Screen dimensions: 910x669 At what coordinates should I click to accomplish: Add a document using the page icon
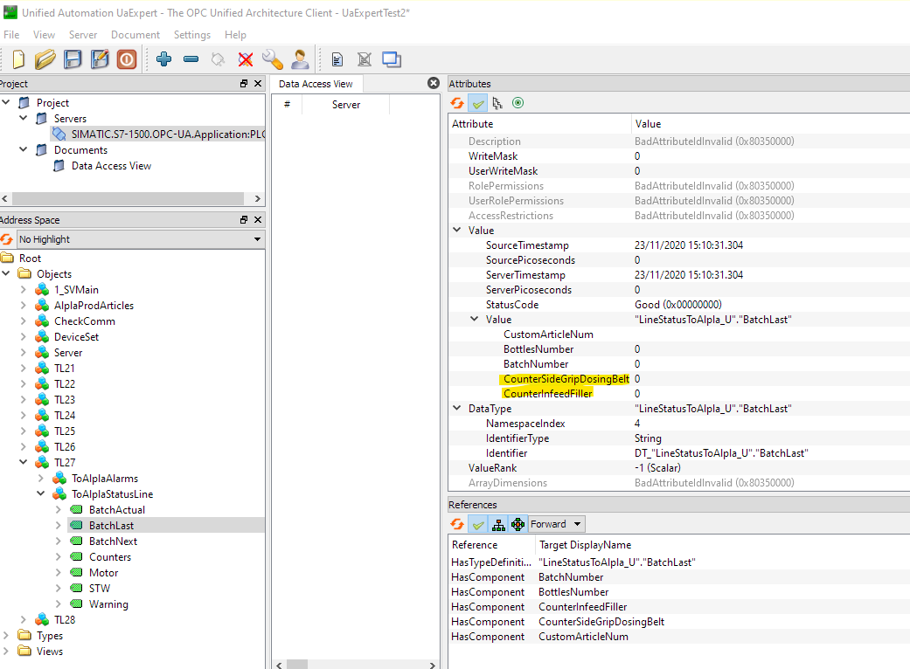click(x=337, y=59)
